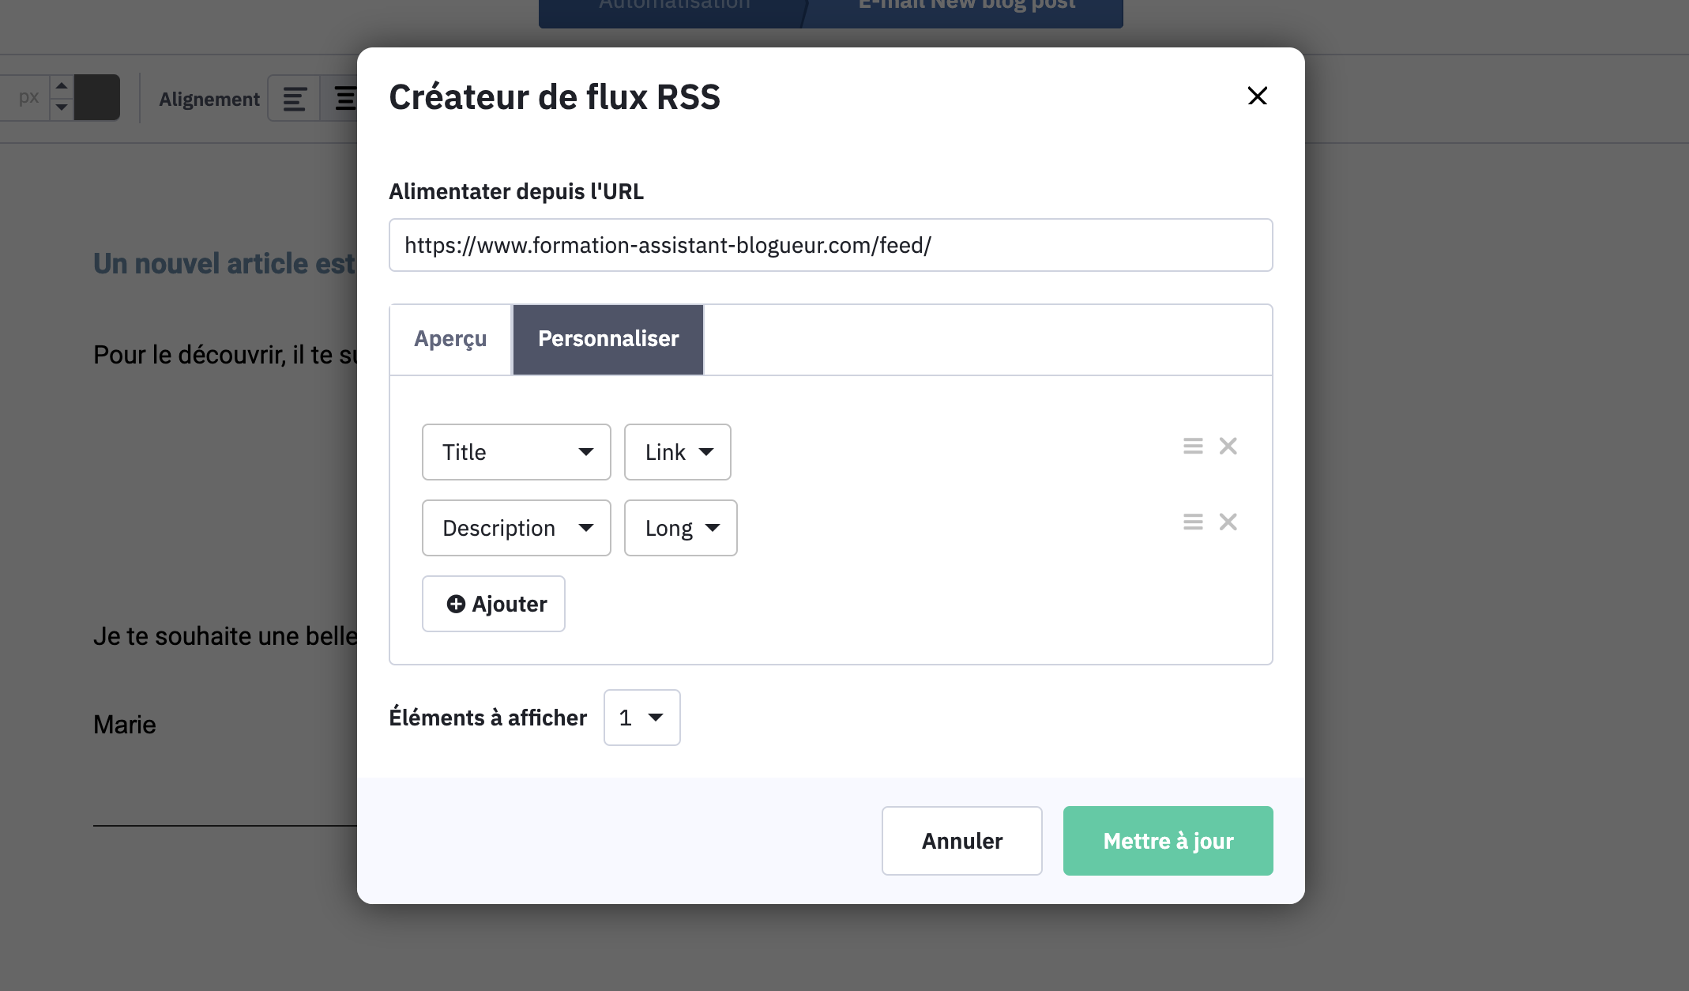
Task: Decrease the px value with the down stepper arrow
Action: coord(62,108)
